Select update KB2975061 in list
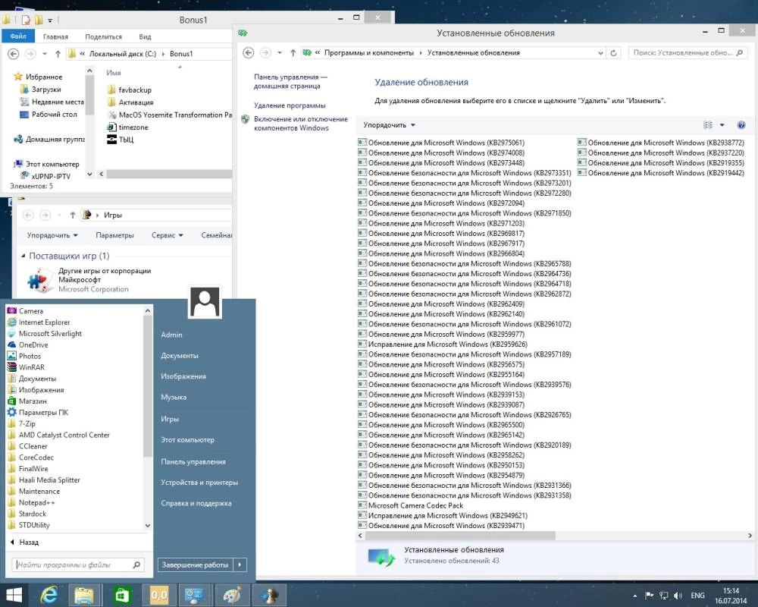 click(x=441, y=143)
